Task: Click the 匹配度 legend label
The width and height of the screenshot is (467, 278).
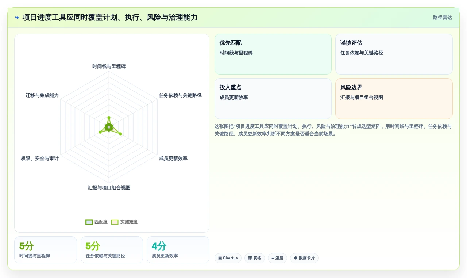Action: [x=101, y=222]
